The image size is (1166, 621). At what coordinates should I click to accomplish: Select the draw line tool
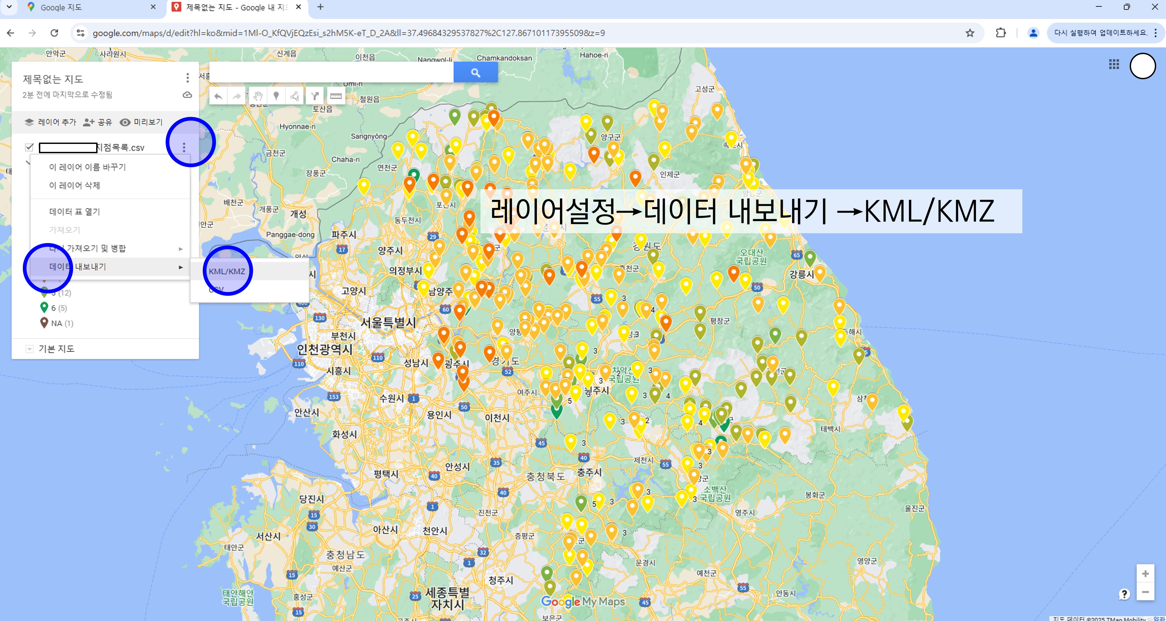point(295,96)
